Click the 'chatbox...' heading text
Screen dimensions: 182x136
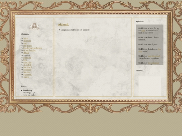coord(140,71)
